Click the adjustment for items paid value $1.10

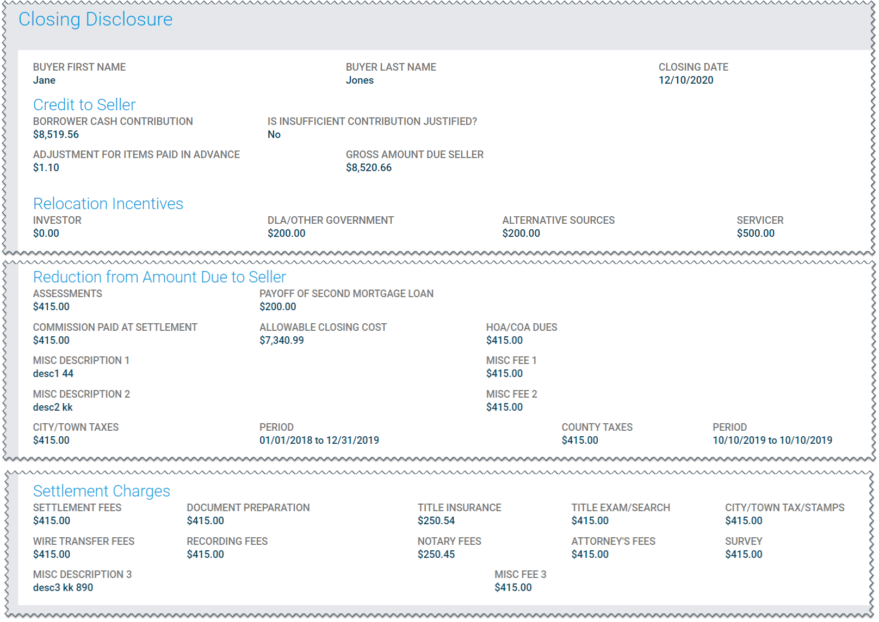[x=46, y=168]
